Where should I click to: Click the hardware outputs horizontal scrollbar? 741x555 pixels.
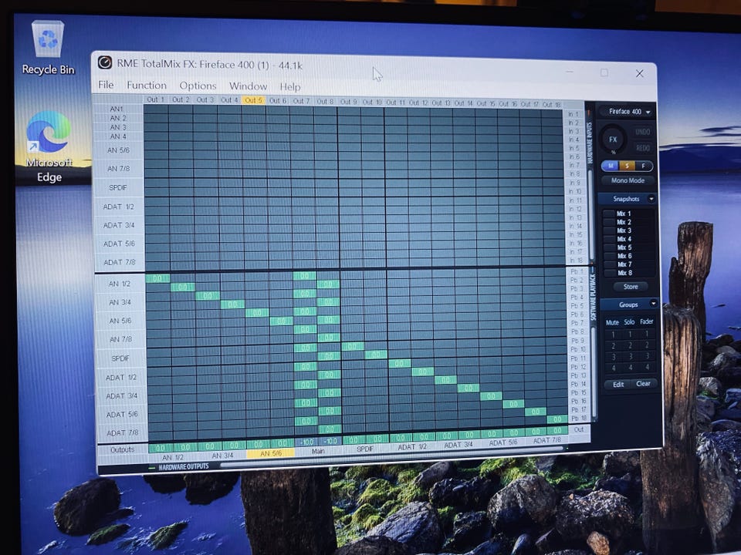coord(391,457)
